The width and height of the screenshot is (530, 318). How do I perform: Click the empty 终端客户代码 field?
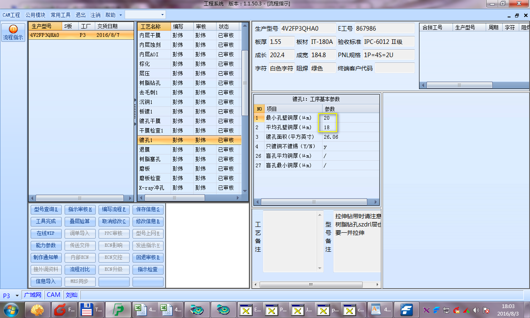tap(395, 68)
